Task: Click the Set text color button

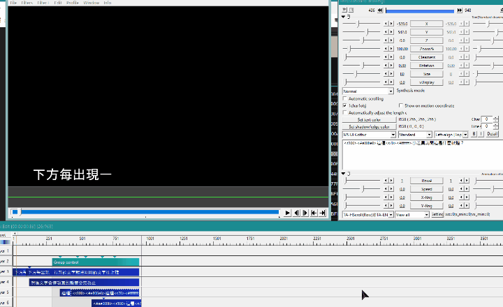Action: pos(369,119)
